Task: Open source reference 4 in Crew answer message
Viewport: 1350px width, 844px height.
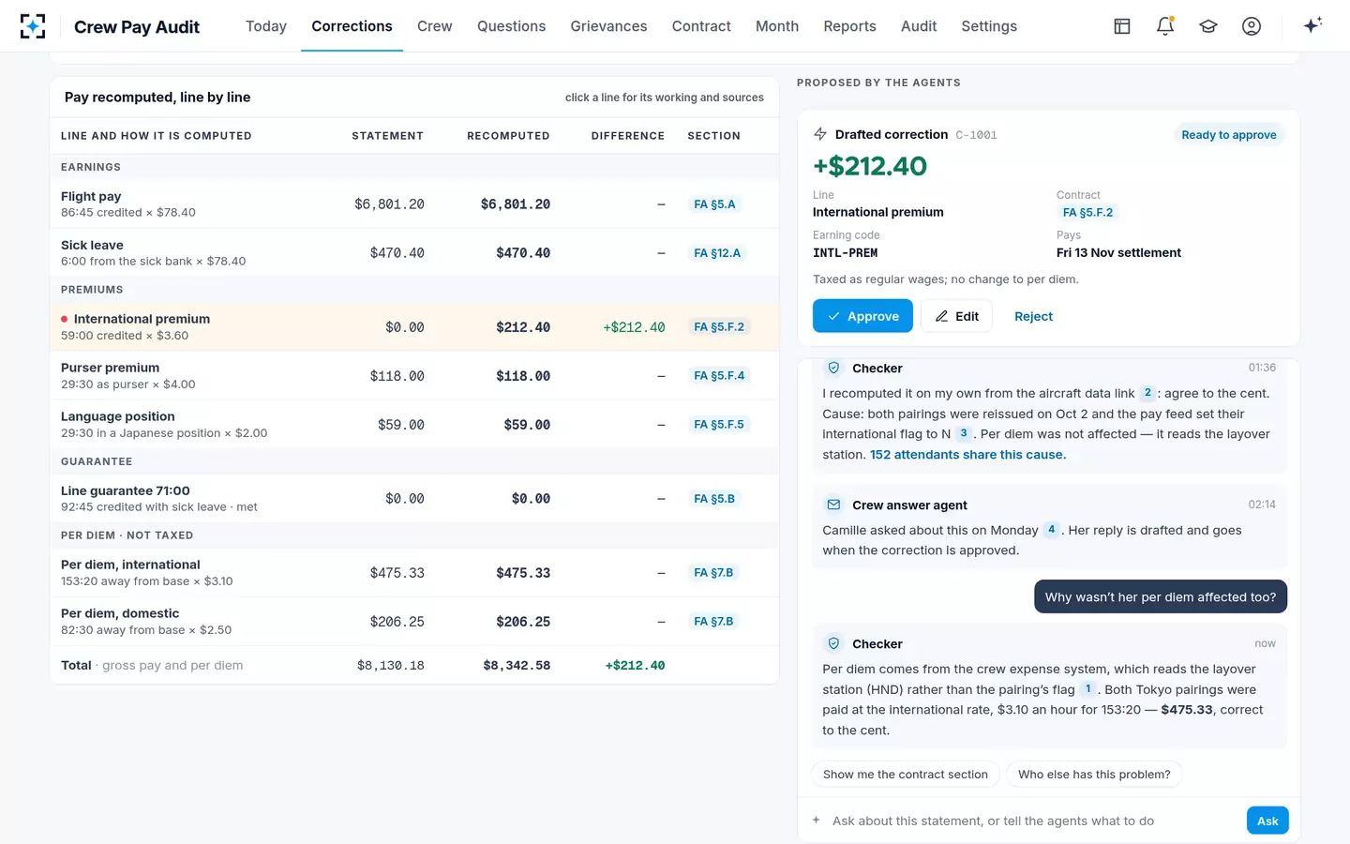Action: pos(1052,530)
